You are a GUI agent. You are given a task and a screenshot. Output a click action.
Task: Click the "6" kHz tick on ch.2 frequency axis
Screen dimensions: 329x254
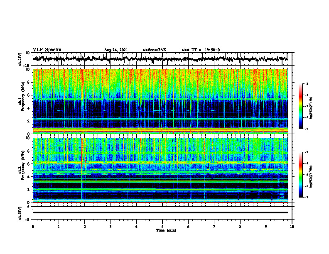pyautogui.click(x=29, y=164)
